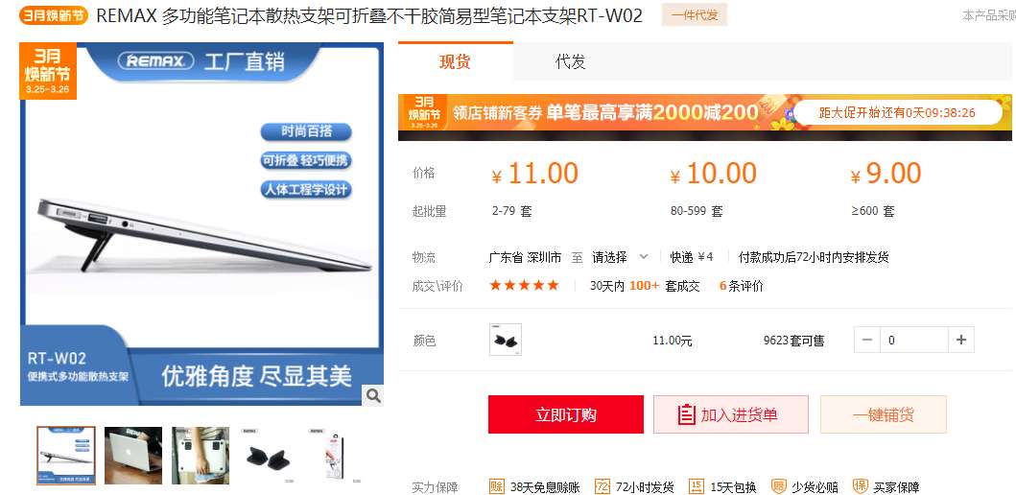This screenshot has width=1016, height=495.
Task: Switch to the 代发 tab
Action: (570, 61)
